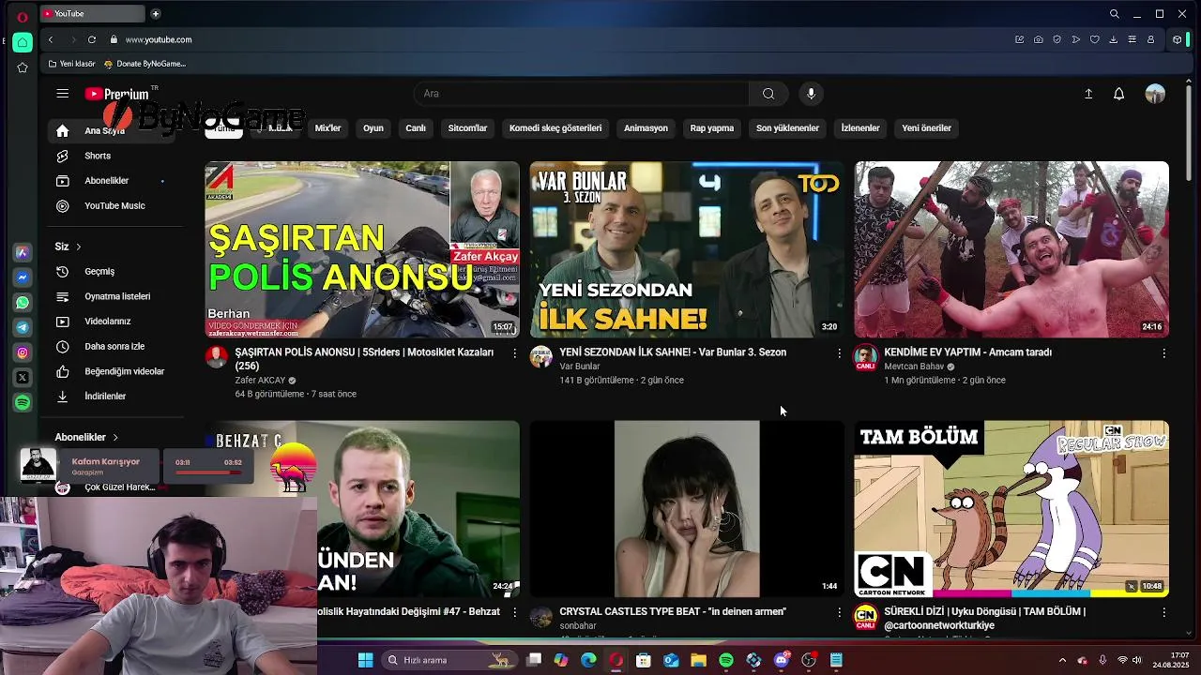Open new tab with plus button
The width and height of the screenshot is (1201, 675).
156,13
